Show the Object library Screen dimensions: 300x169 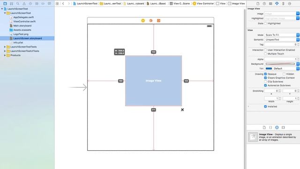pos(277,127)
